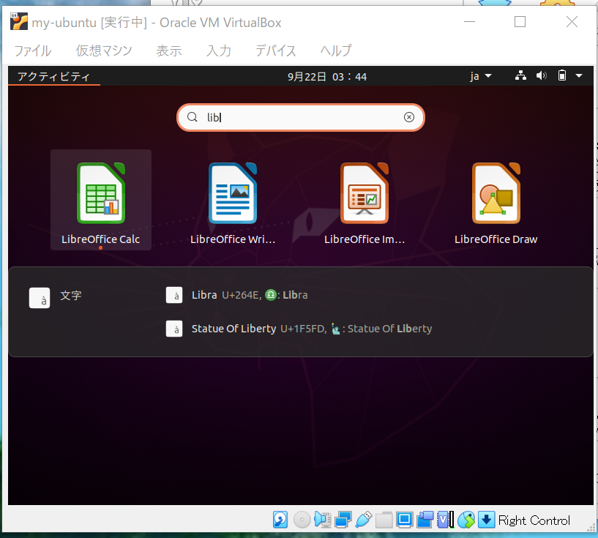
Task: Click the CPU virtualization 'V' status icon
Action: click(446, 520)
